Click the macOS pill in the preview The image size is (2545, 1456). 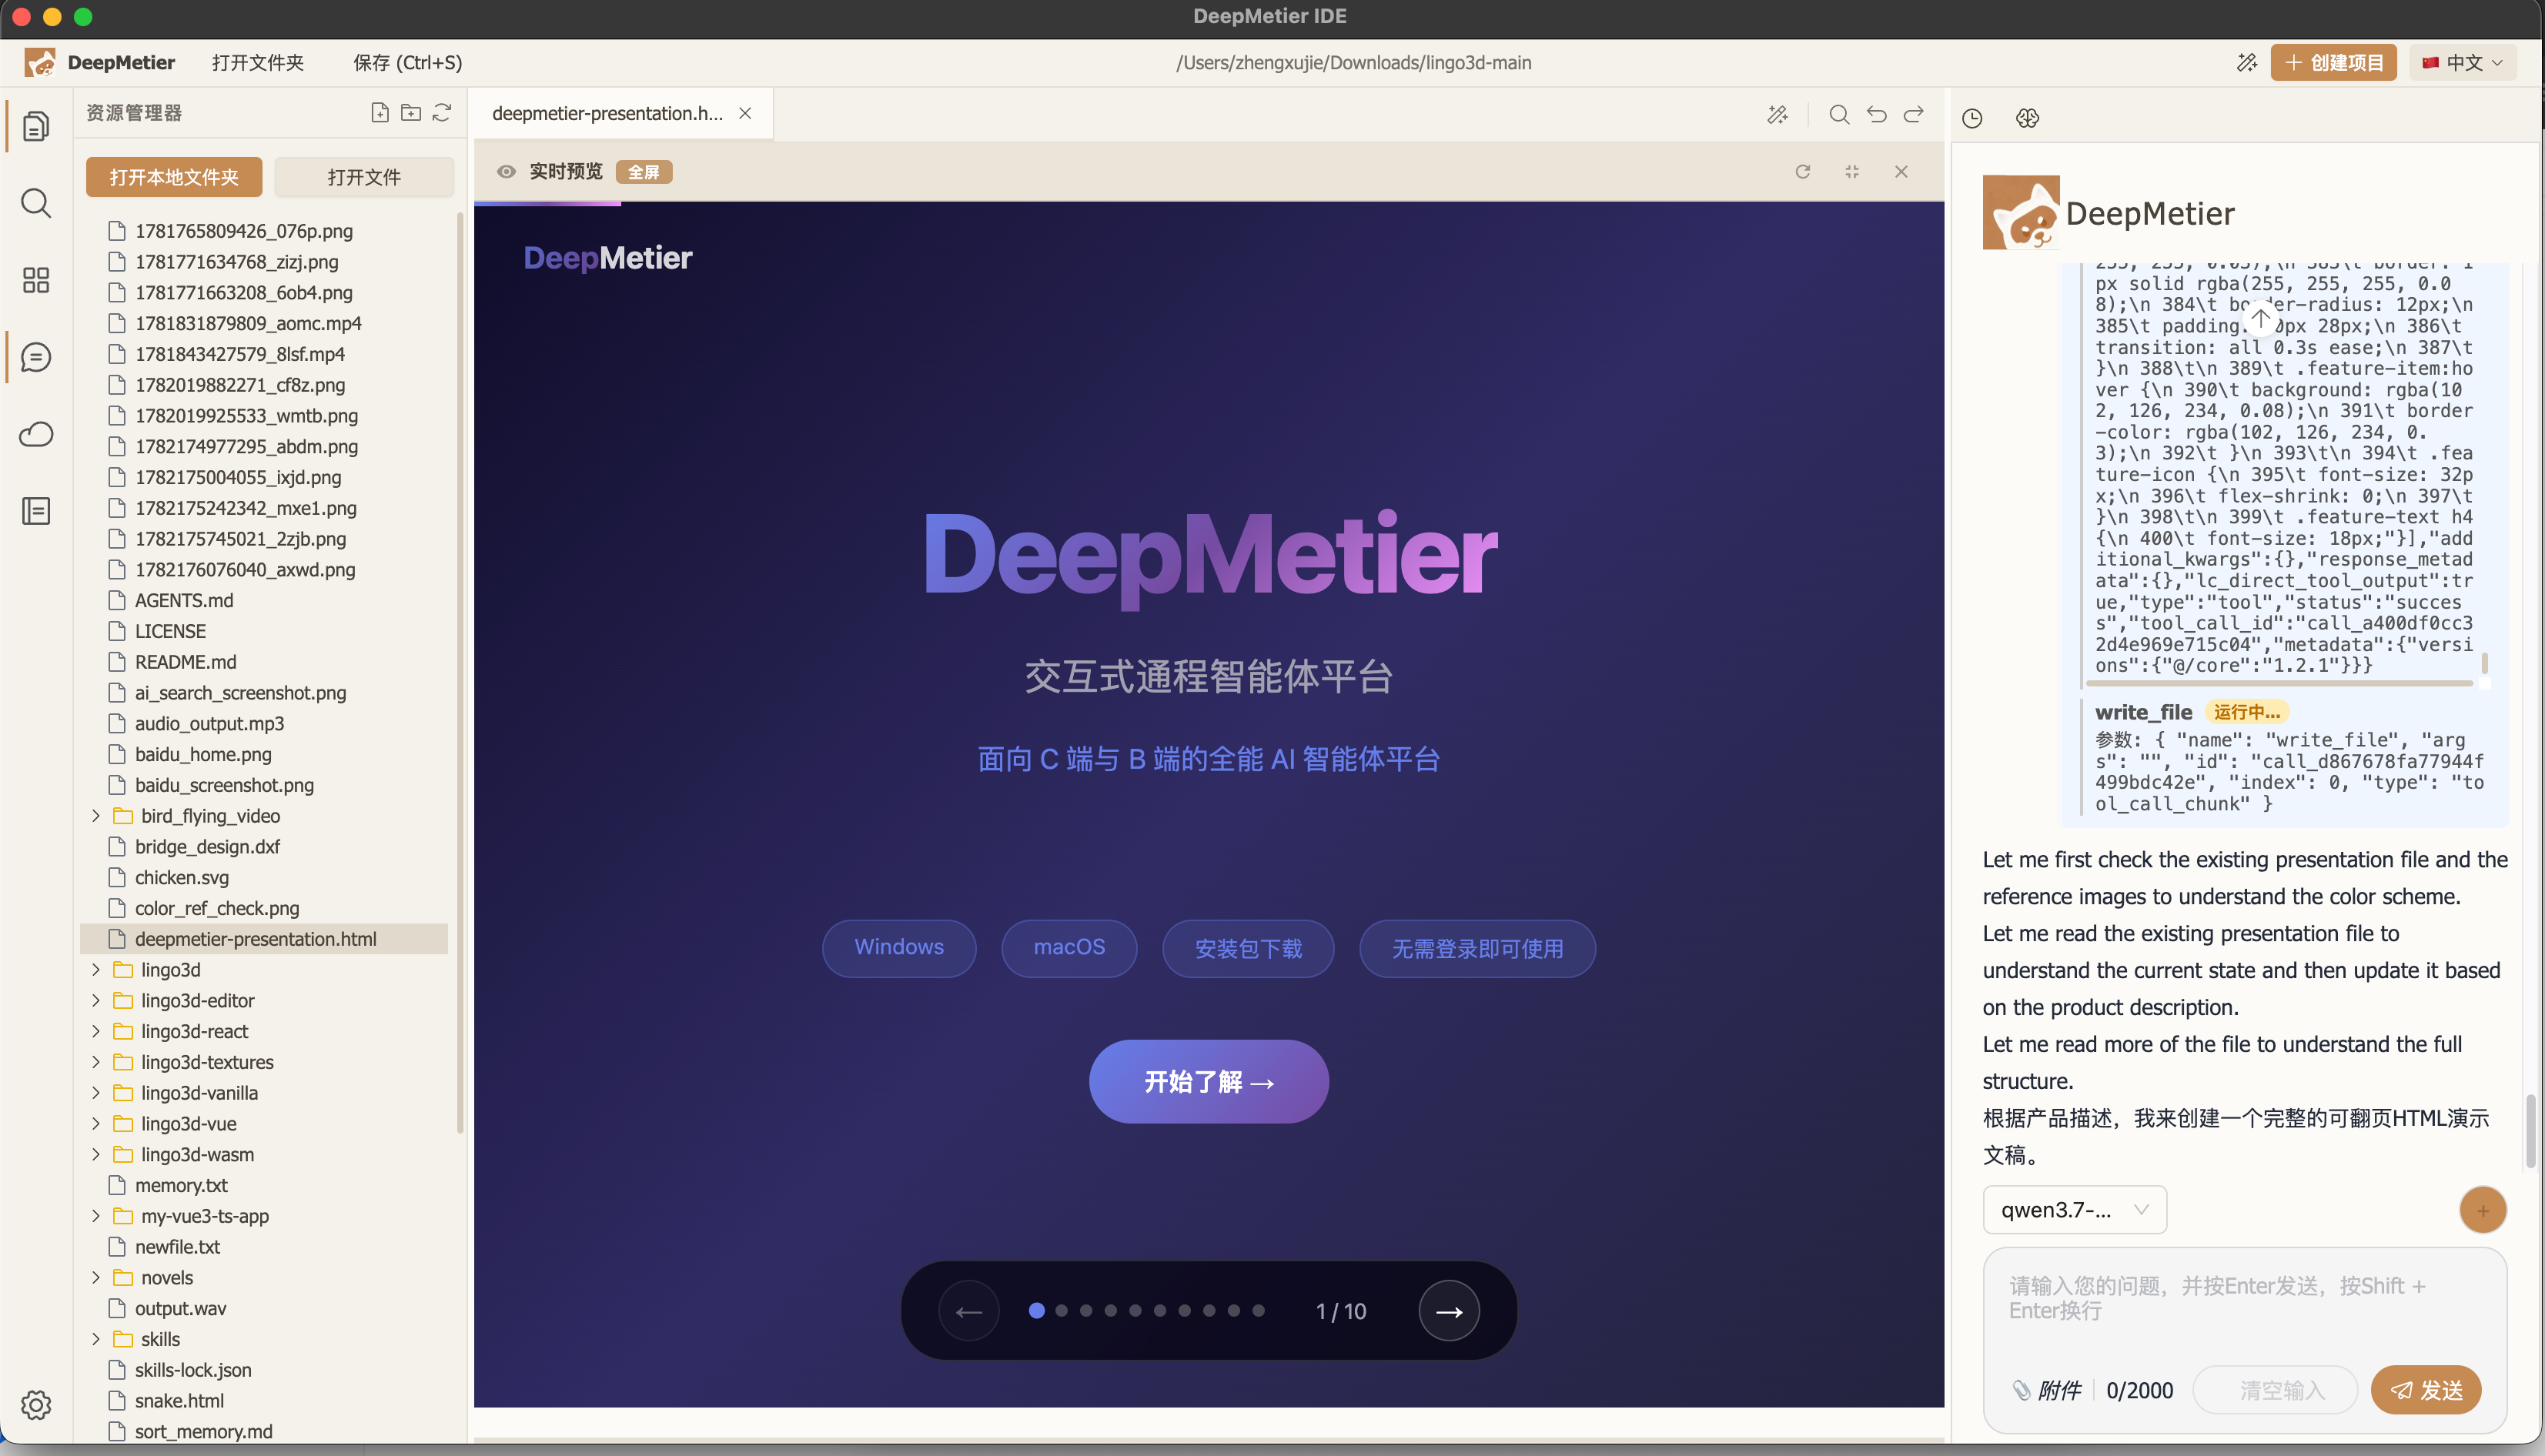click(x=1069, y=947)
